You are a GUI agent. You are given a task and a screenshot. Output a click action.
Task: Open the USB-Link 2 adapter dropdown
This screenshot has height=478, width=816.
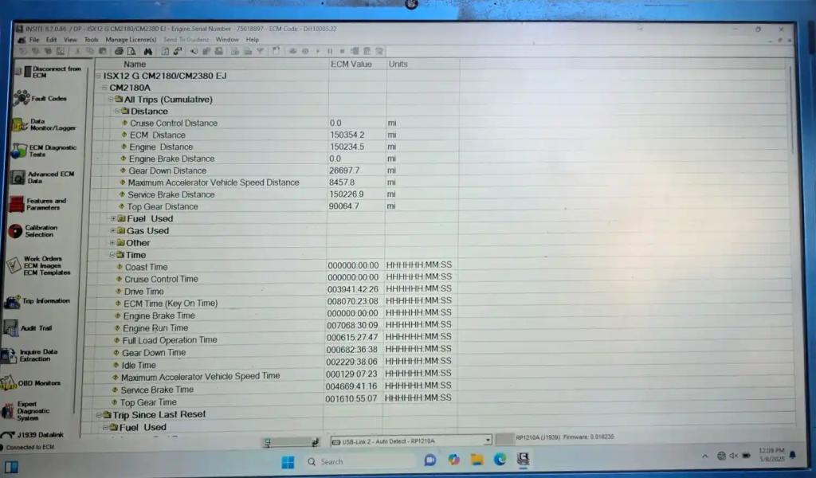point(488,440)
